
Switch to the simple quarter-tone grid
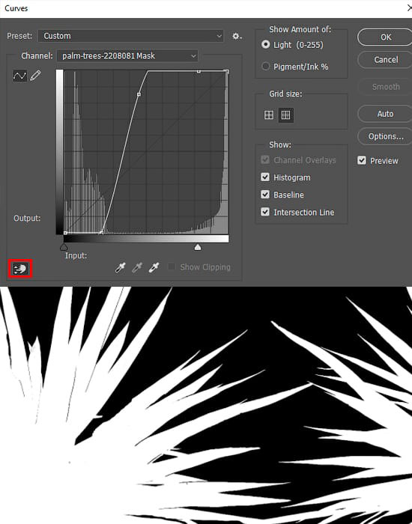(269, 115)
